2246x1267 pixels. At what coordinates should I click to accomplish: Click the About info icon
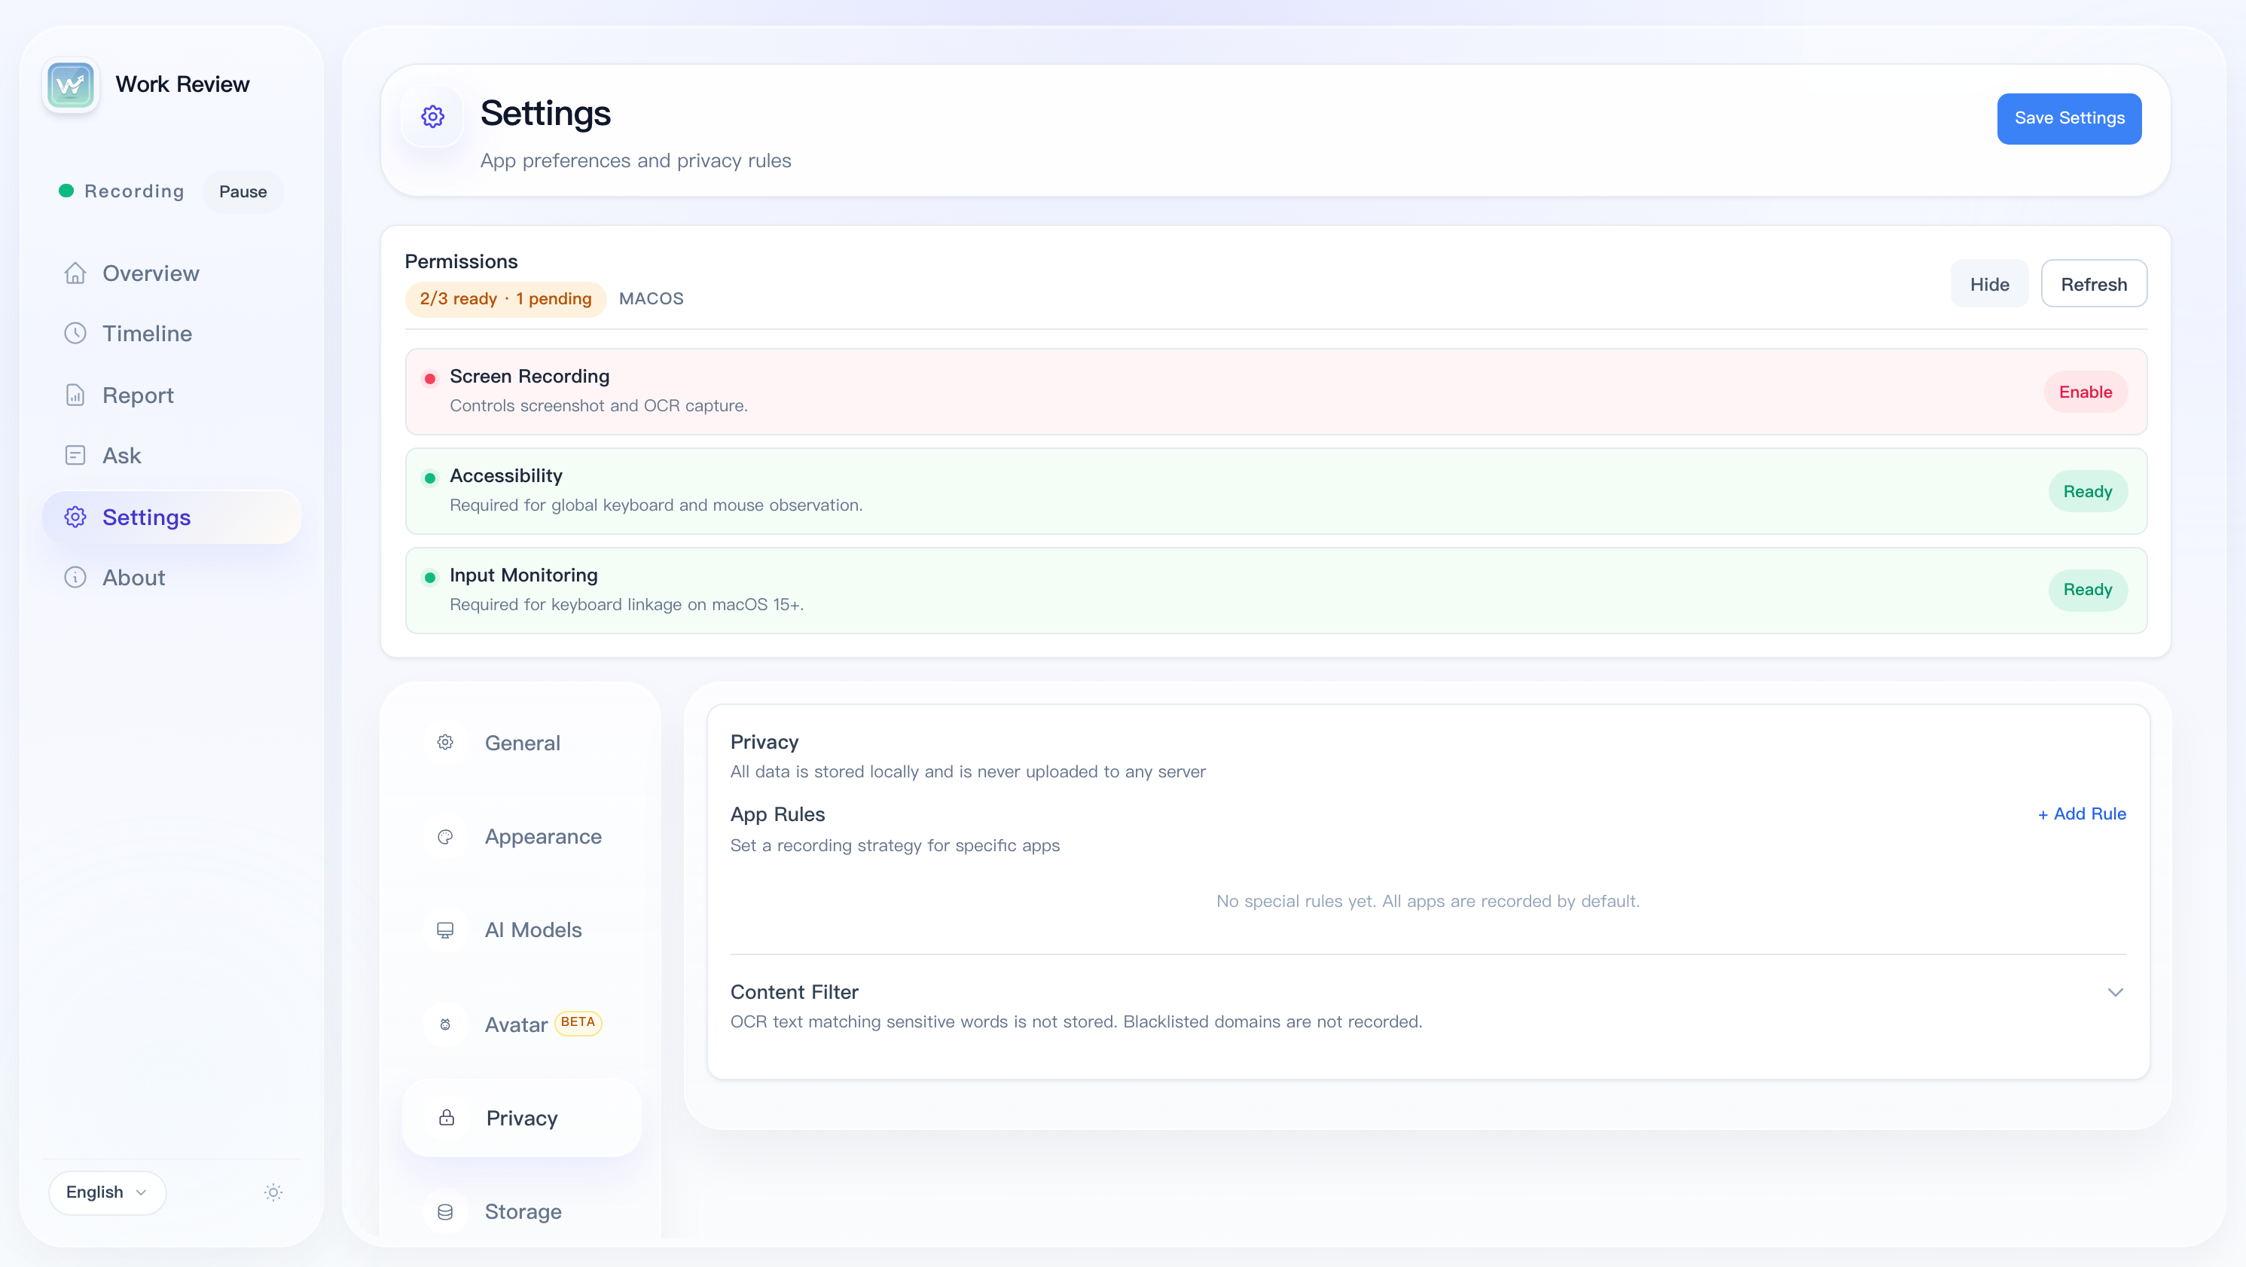75,577
